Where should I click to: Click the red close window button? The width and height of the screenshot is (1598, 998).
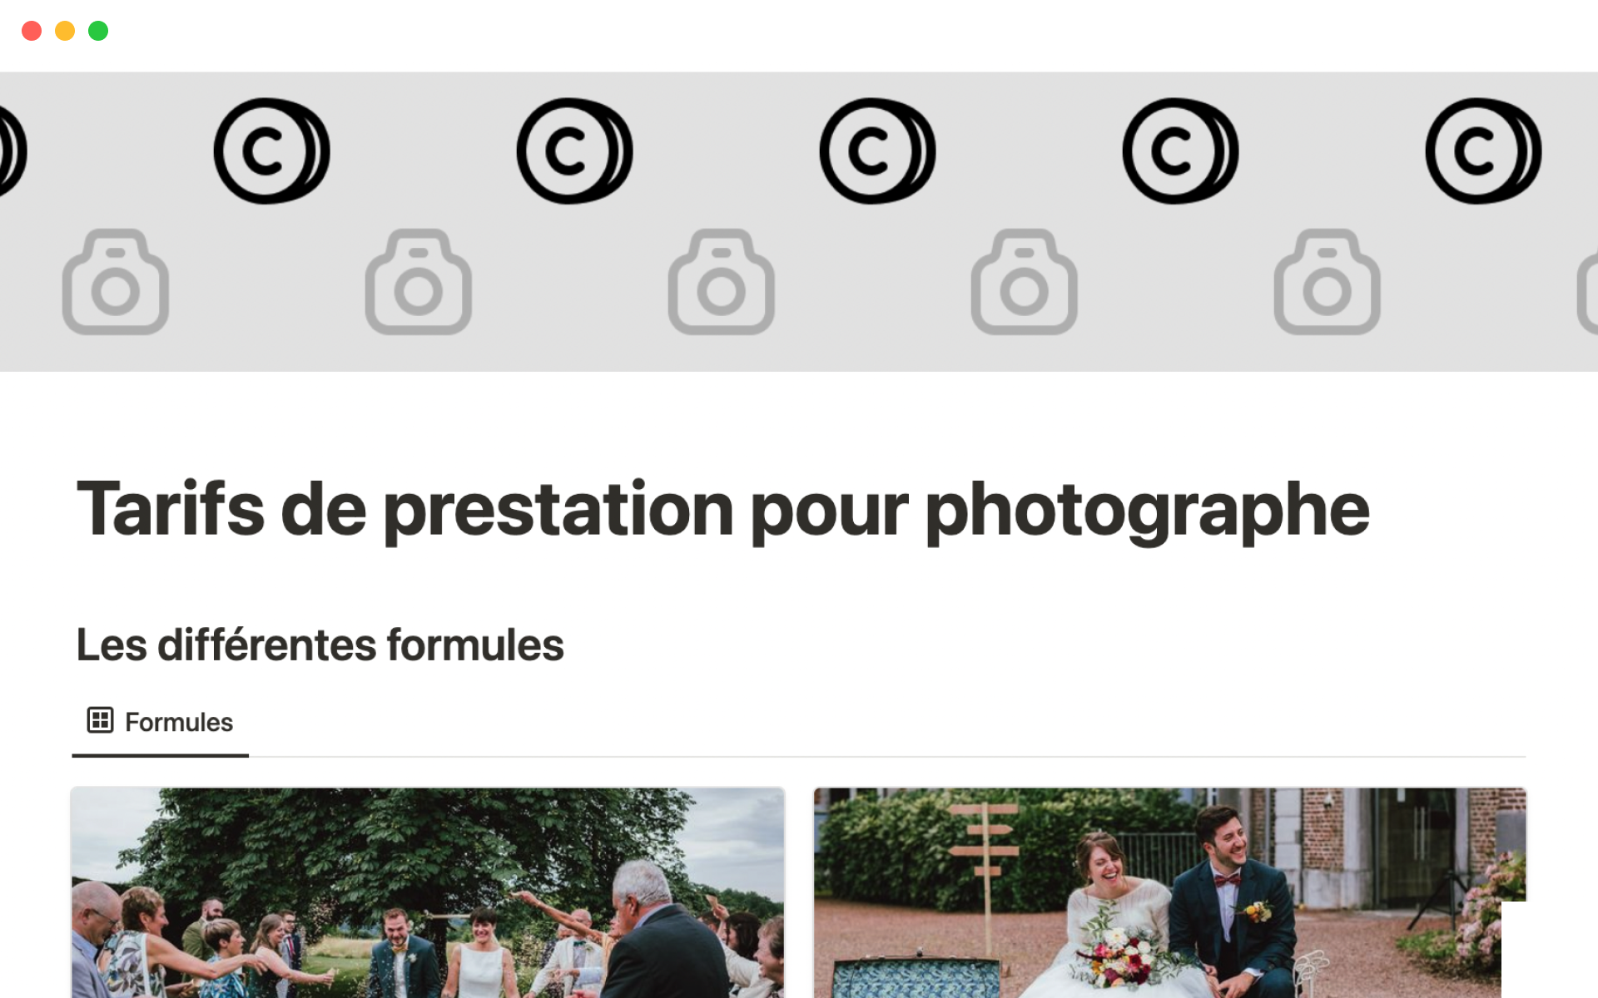coord(32,31)
